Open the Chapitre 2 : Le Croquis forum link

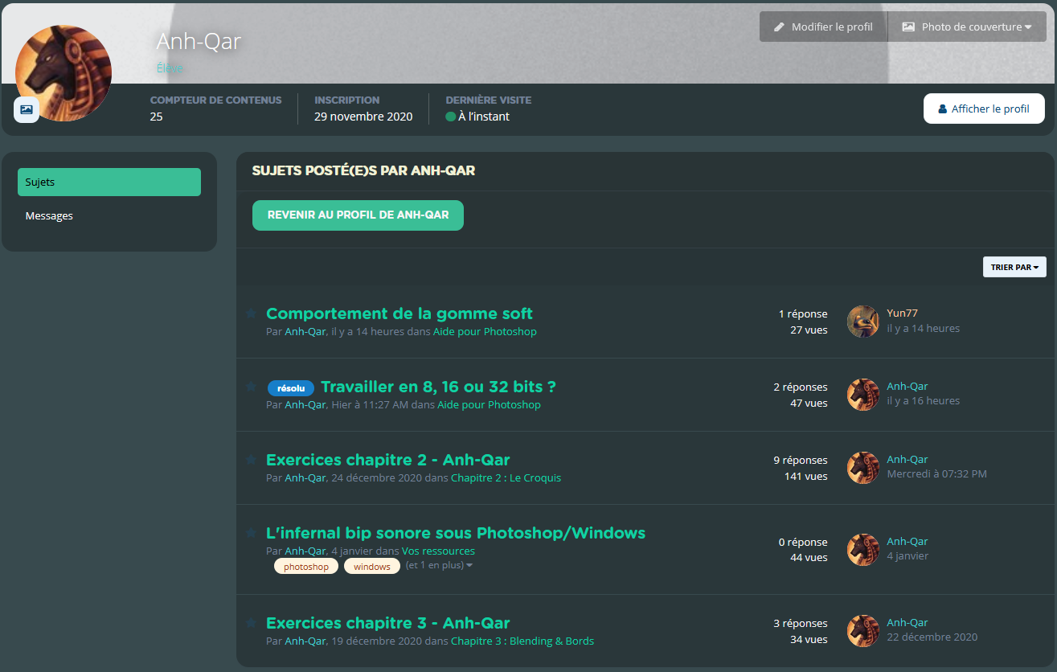point(506,478)
